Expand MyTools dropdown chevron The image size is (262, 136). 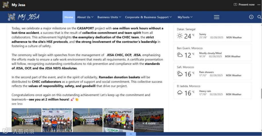click(191, 17)
